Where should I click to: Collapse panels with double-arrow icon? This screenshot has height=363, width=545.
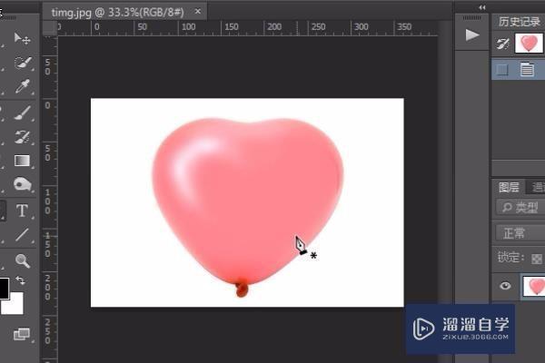pos(482,7)
